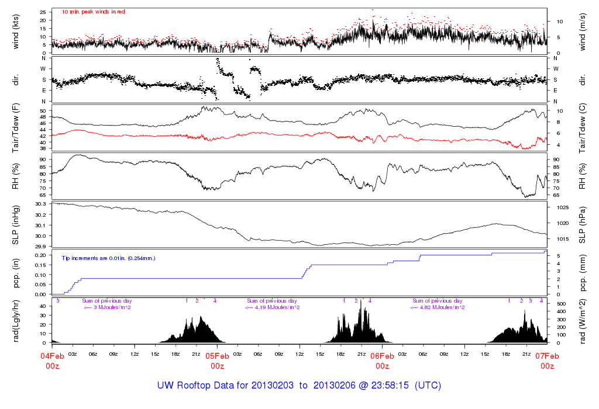Click the "1015" hPa axis value
The height and width of the screenshot is (409, 599).
point(563,239)
